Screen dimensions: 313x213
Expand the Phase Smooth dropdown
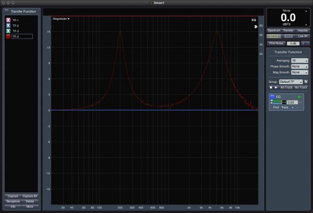point(299,66)
